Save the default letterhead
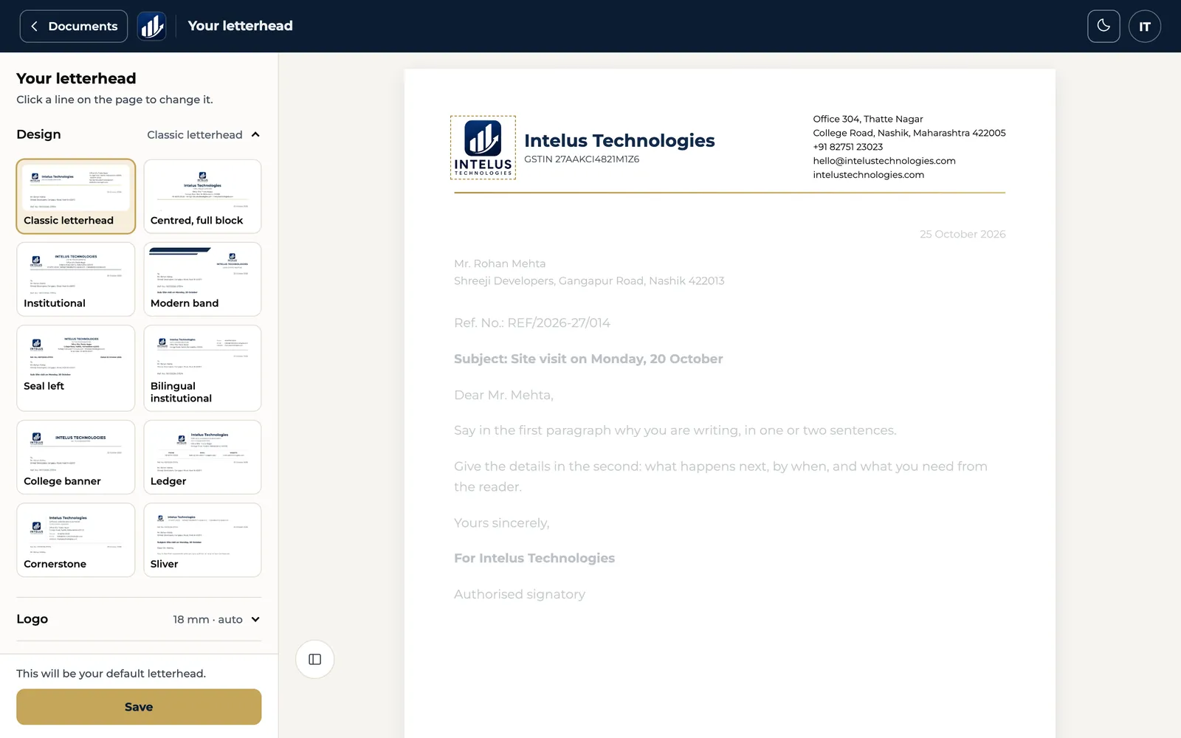Screen dimensions: 1181x738 139,706
